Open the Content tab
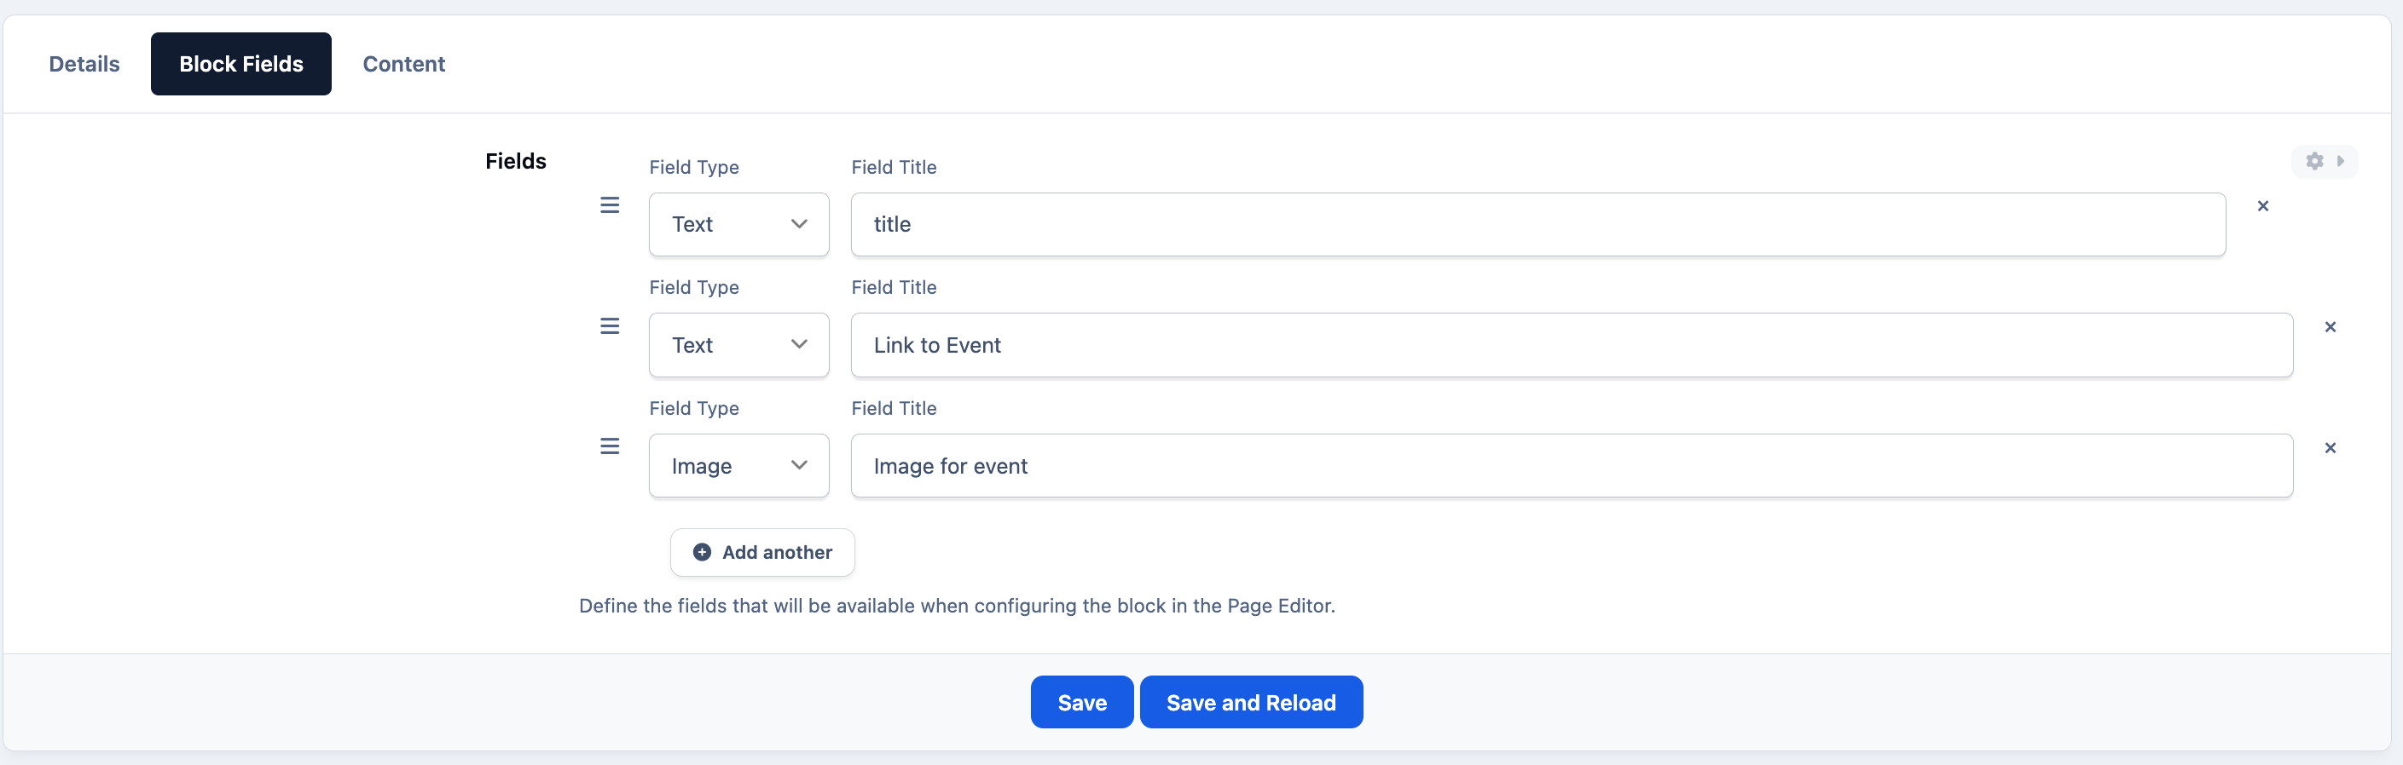 (x=404, y=63)
